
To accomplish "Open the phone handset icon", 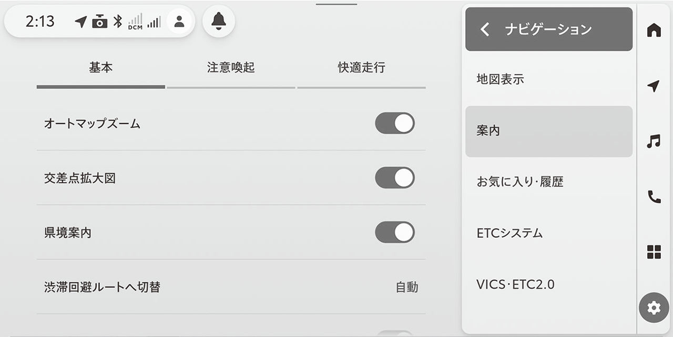I will click(654, 197).
